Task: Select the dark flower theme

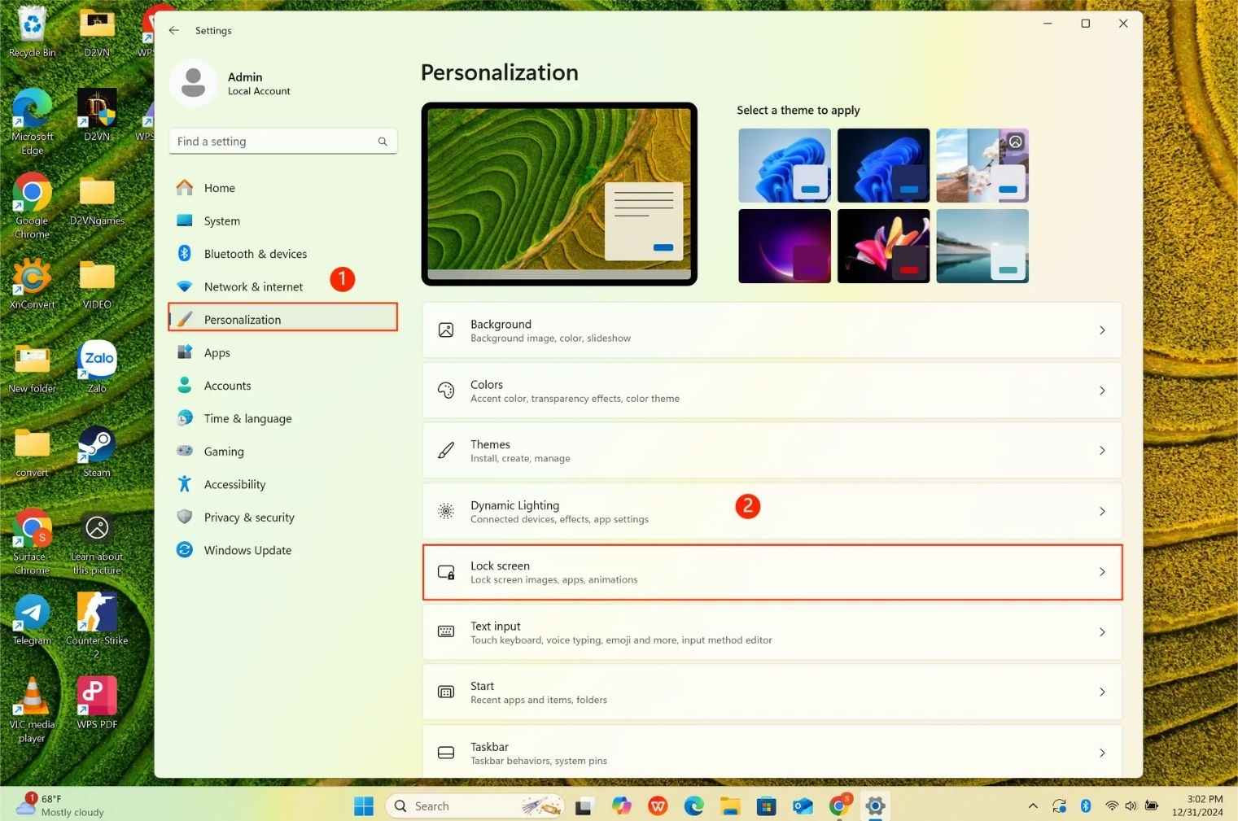Action: coord(882,245)
